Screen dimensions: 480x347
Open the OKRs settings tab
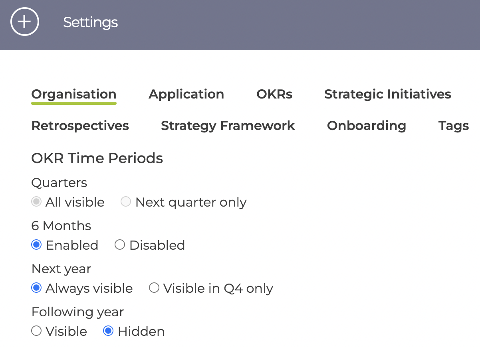[274, 94]
